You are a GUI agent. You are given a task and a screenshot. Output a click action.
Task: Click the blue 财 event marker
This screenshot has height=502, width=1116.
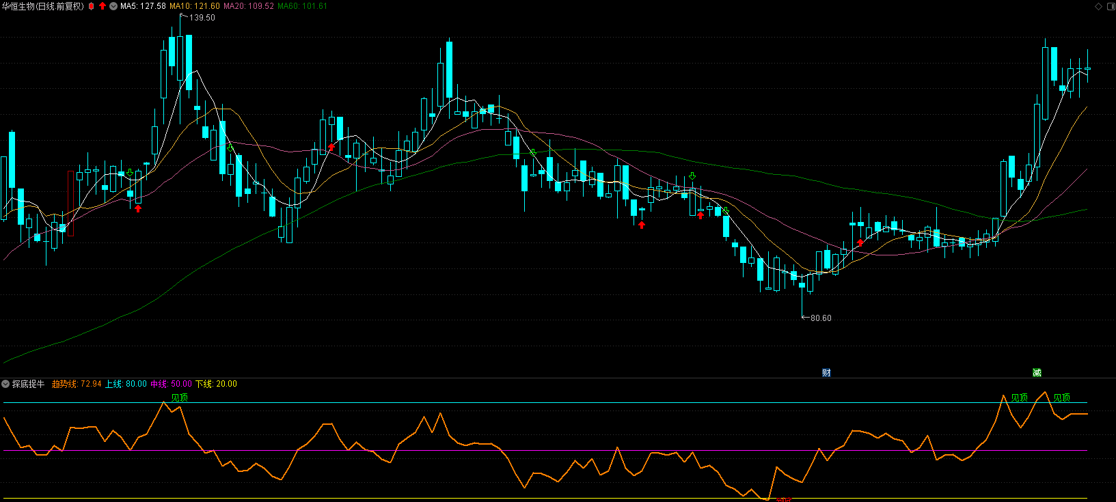(826, 372)
